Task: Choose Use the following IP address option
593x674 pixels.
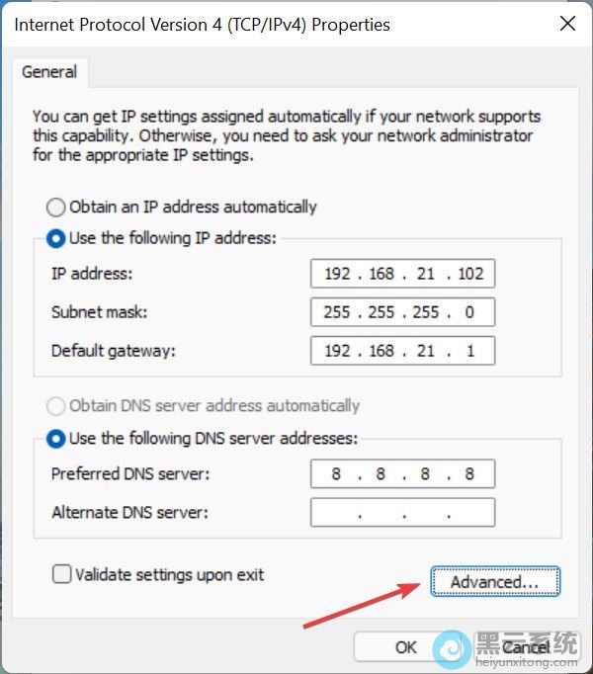Action: click(56, 238)
